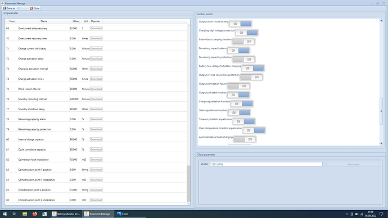Show hidden system tray icons
This screenshot has height=218, width=388.
click(x=347, y=214)
